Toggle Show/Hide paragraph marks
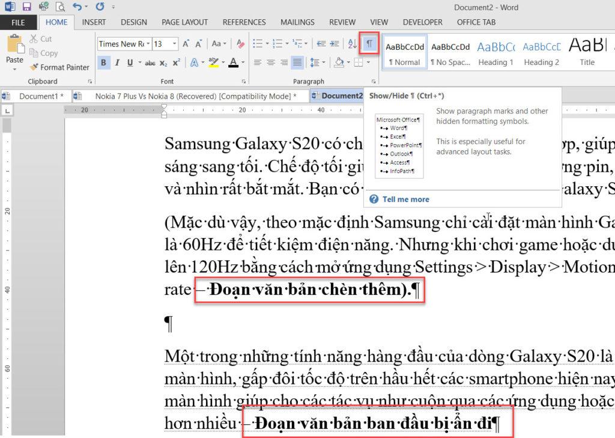Viewport: 615px width, 438px height. [x=369, y=43]
